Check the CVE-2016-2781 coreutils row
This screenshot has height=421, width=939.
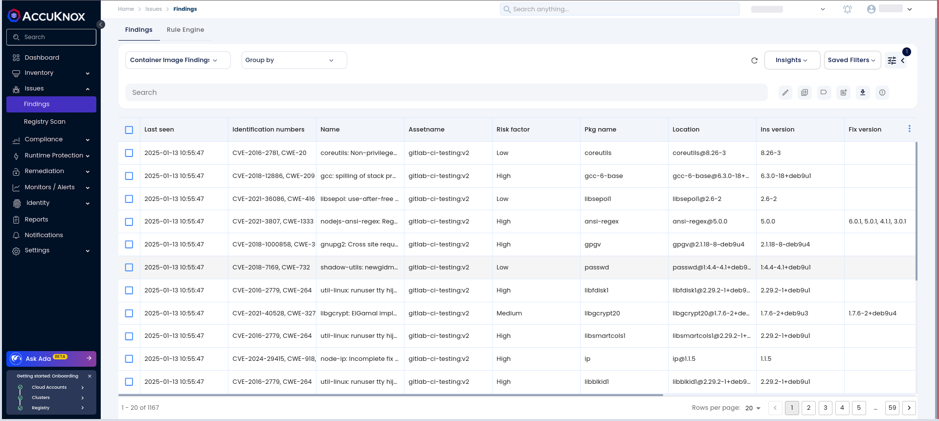pos(129,153)
